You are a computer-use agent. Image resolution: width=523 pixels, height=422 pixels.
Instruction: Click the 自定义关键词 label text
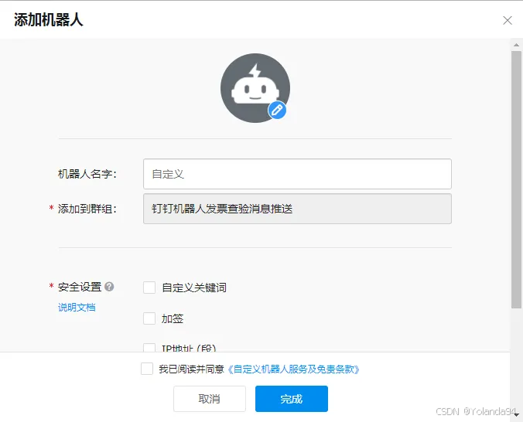pos(194,288)
